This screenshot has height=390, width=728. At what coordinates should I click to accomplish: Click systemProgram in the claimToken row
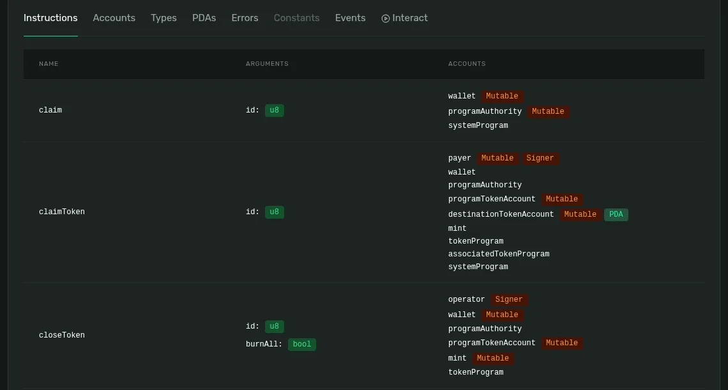click(478, 267)
